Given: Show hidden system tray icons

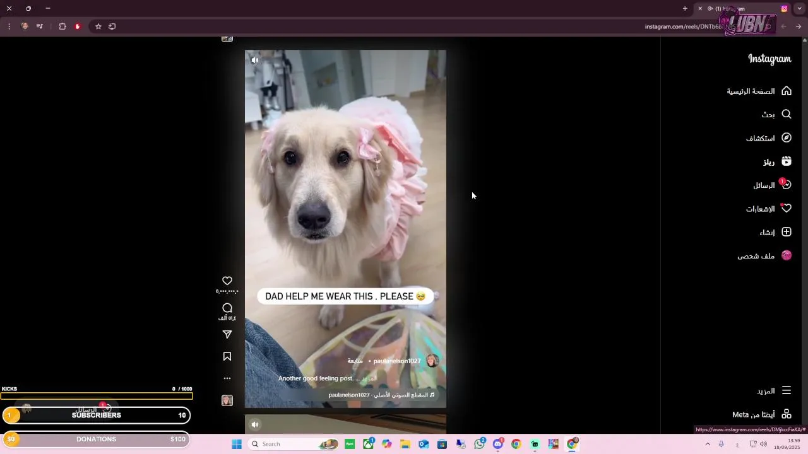Looking at the screenshot, I should [708, 444].
